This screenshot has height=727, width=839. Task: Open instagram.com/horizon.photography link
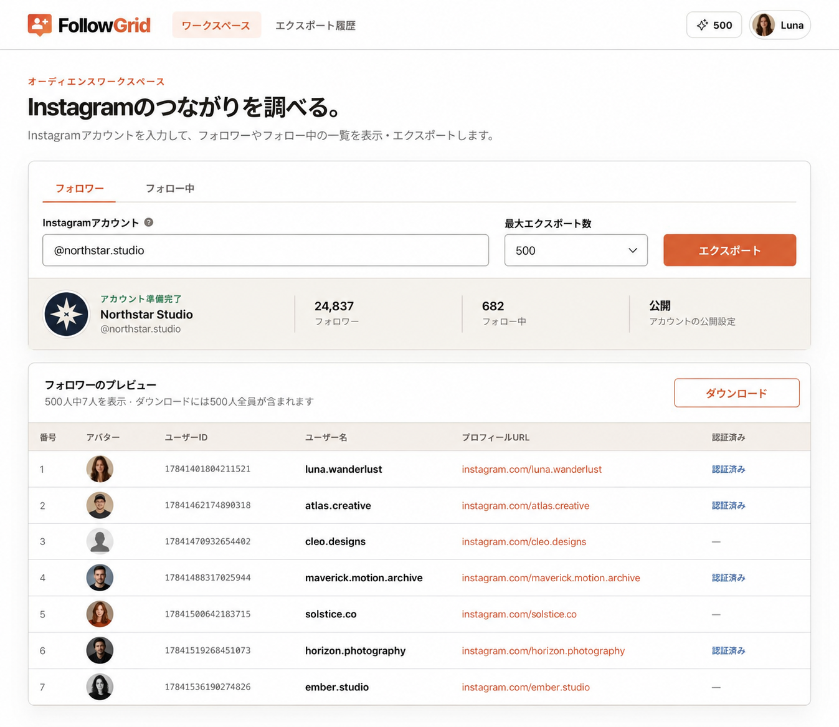543,650
